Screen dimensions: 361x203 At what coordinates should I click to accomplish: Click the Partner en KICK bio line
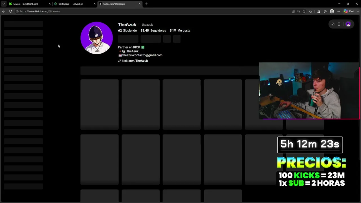131,47
